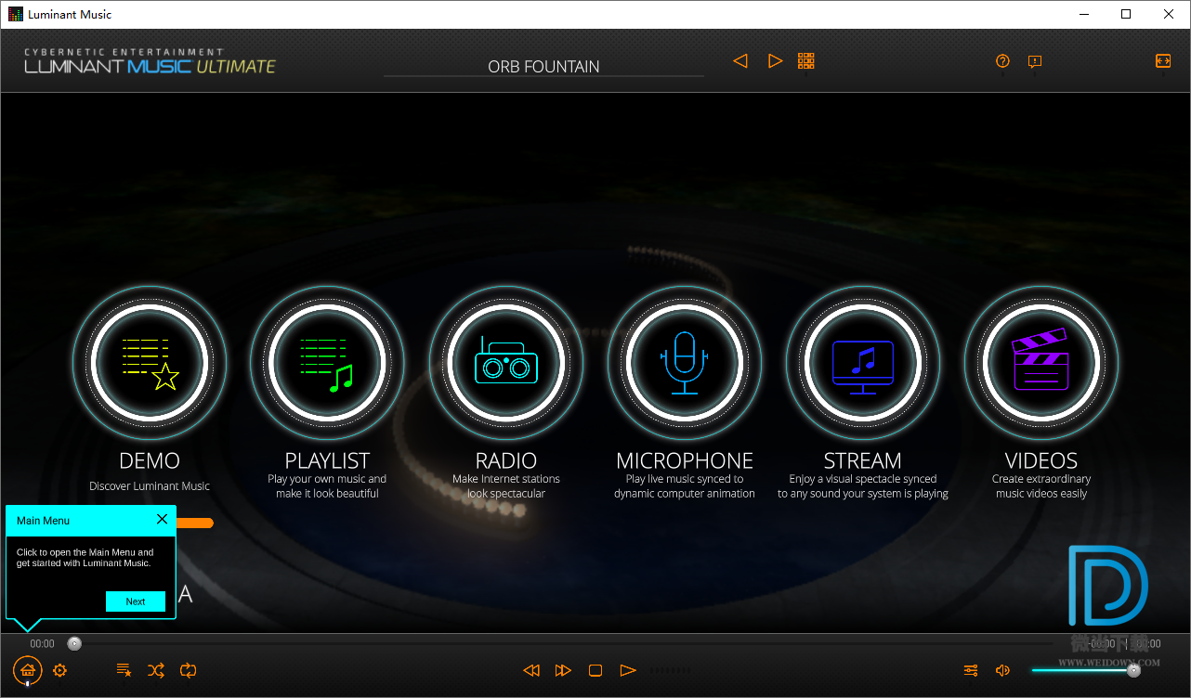
Task: Open the scene grid browser icon
Action: 806,61
